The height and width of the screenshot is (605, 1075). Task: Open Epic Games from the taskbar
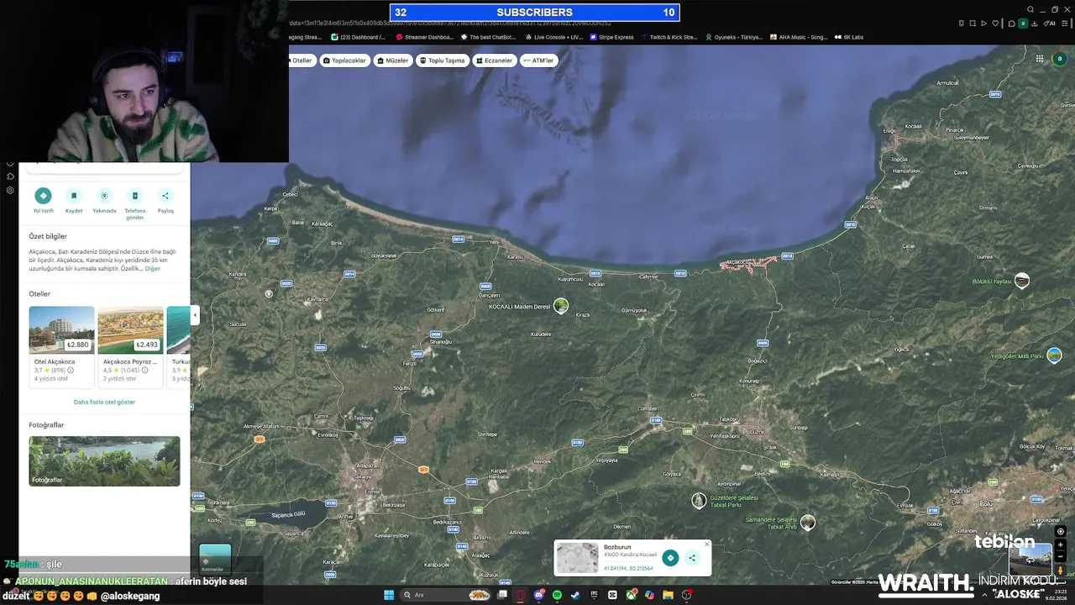click(x=594, y=595)
